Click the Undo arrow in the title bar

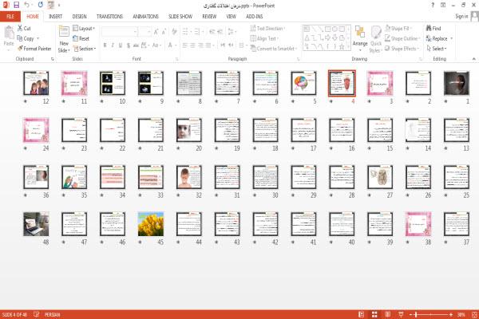tap(27, 5)
